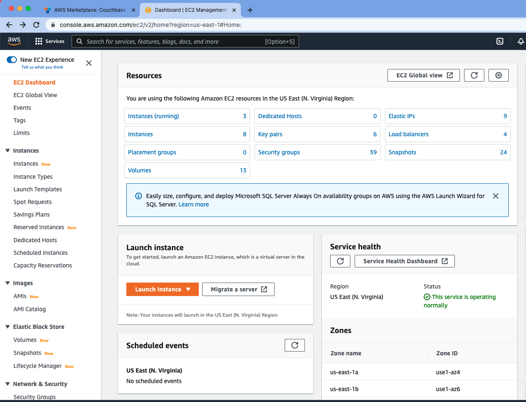Dismiss the SQL Server info banner
This screenshot has width=526, height=402.
coord(495,196)
